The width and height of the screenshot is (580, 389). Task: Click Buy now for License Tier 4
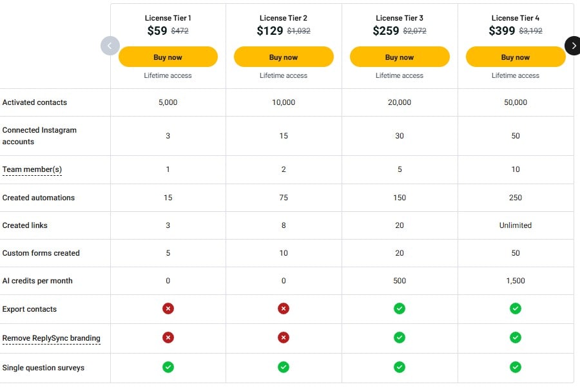pyautogui.click(x=516, y=57)
